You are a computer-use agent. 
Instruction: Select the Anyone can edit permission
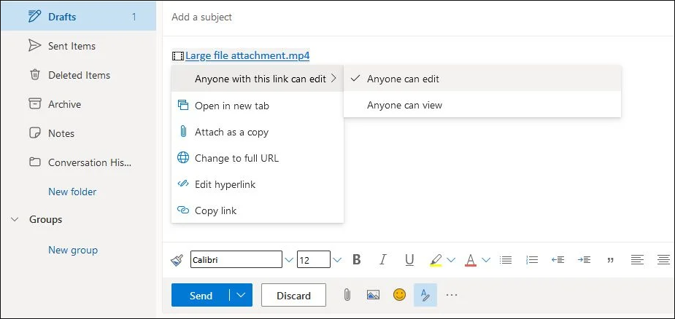click(482, 79)
